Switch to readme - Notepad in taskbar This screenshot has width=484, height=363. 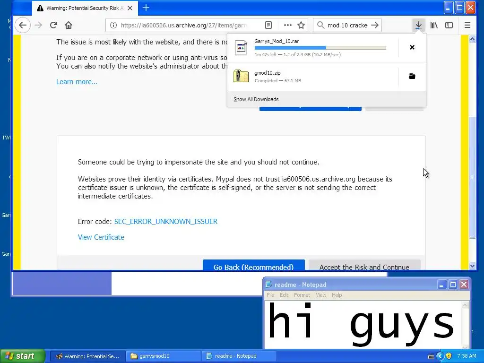pos(238,356)
